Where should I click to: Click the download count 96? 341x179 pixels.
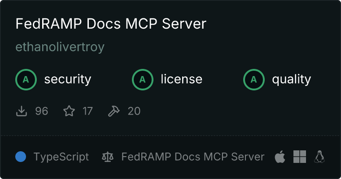point(42,111)
